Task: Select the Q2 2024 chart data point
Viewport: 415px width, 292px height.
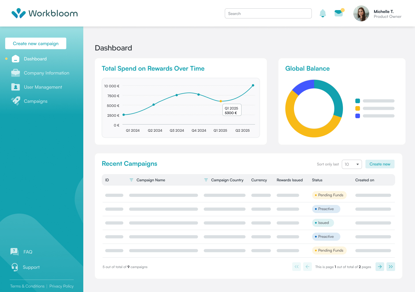Action: pyautogui.click(x=154, y=105)
